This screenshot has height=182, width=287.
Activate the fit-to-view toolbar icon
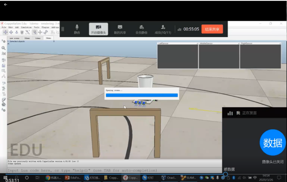(x=28, y=32)
